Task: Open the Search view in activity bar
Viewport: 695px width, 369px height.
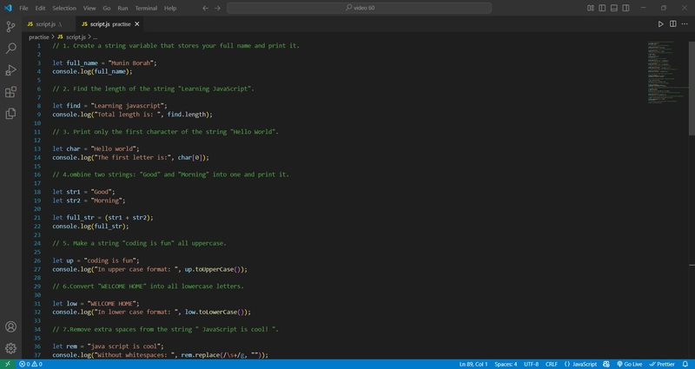Action: coord(10,49)
